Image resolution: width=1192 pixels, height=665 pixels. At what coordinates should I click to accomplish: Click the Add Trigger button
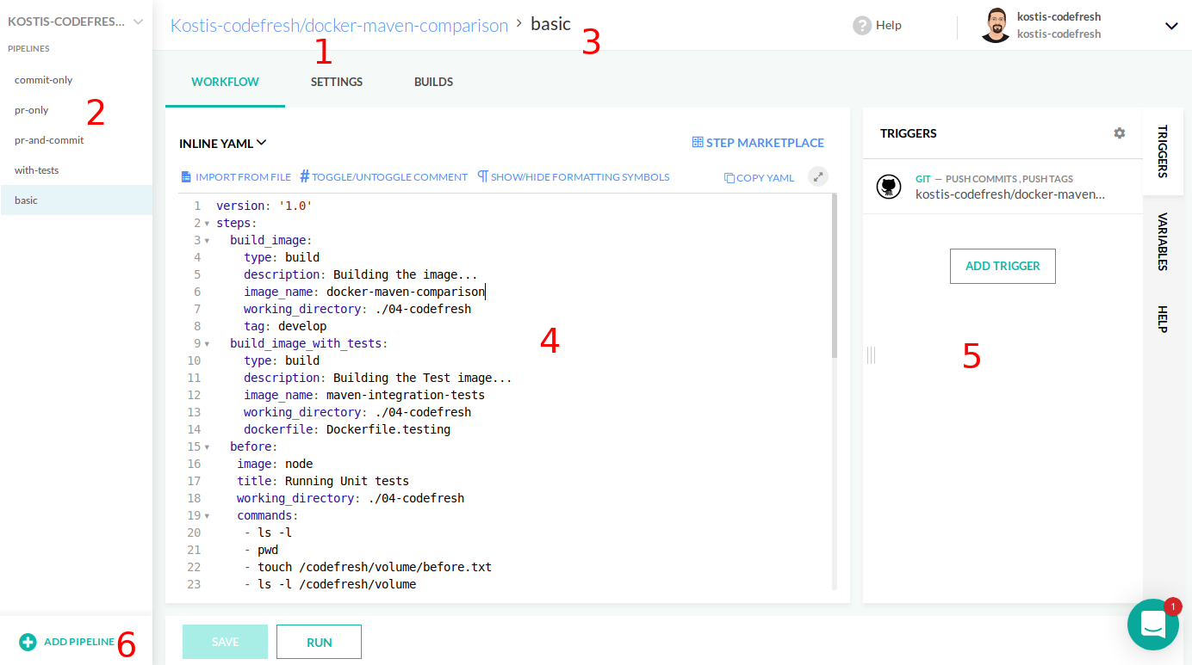[x=1003, y=267]
